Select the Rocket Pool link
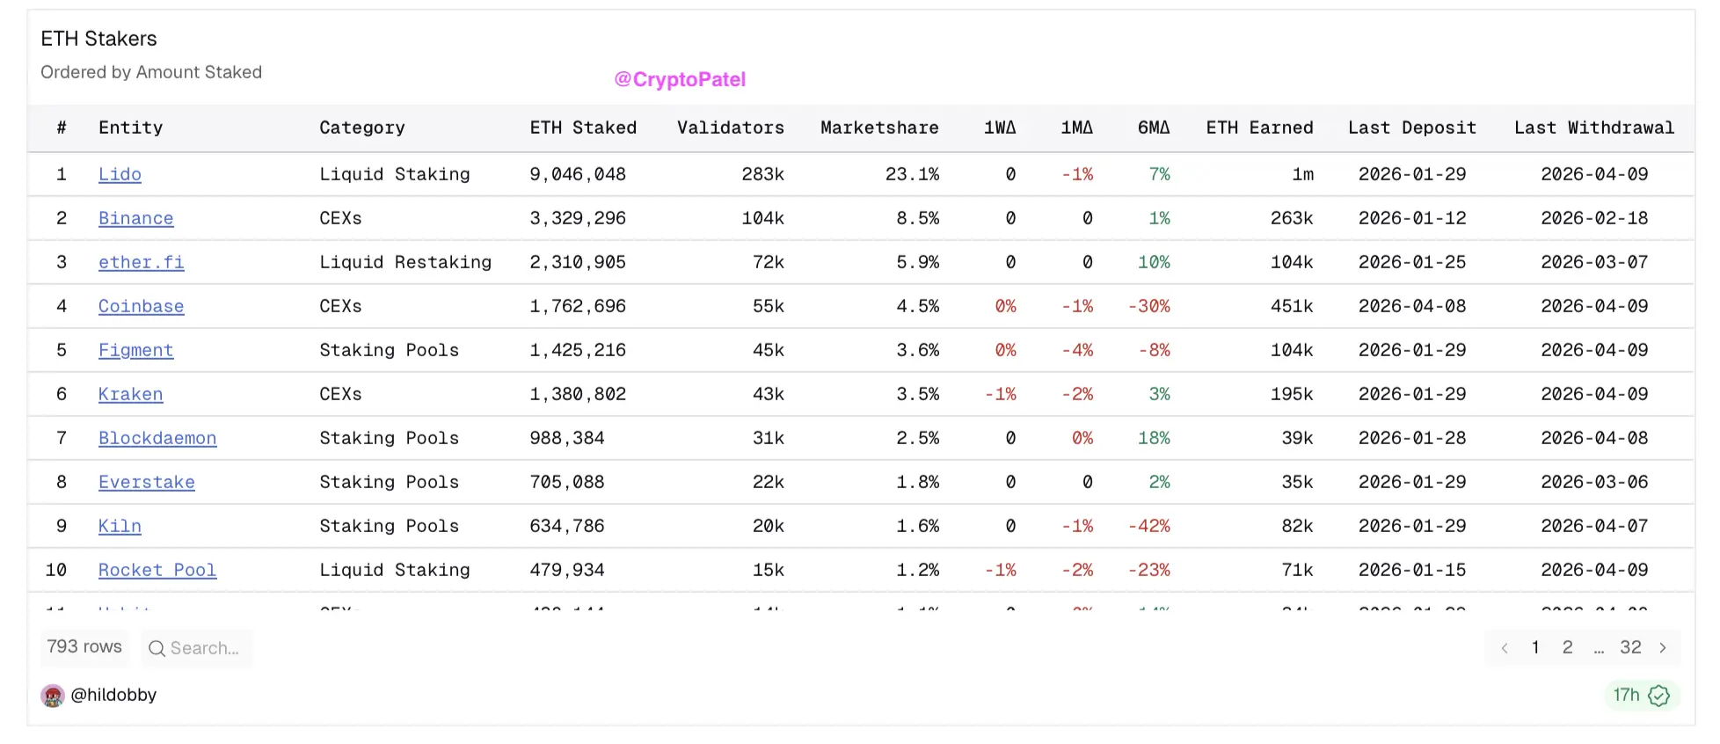This screenshot has width=1720, height=744. 157,570
